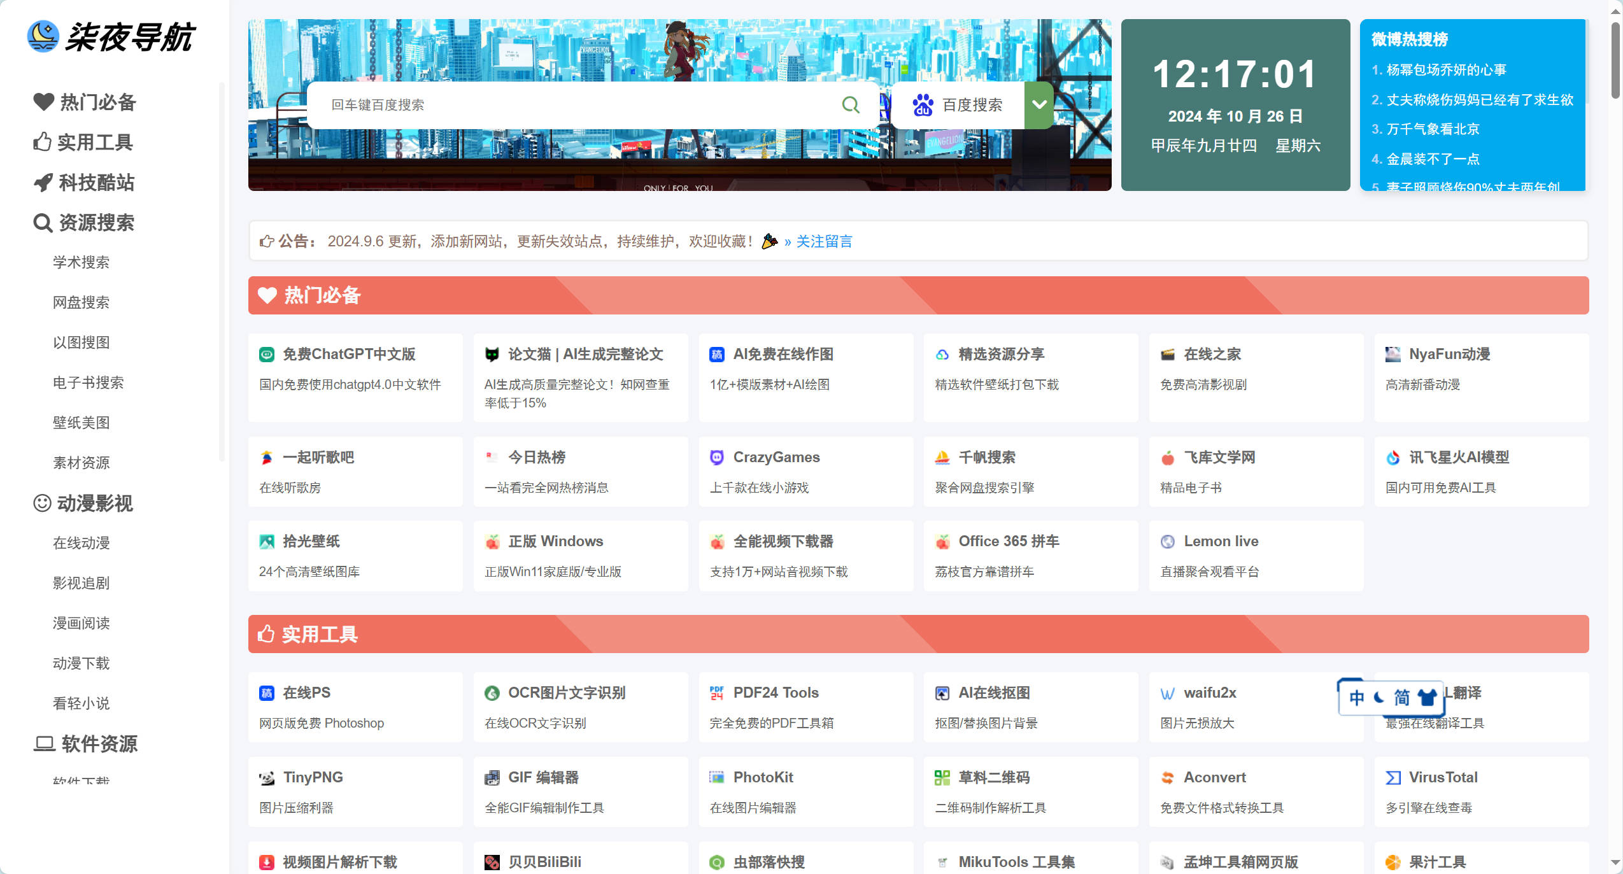
Task: Select the 动漫影视 smiley icon in sidebar
Action: coord(42,504)
